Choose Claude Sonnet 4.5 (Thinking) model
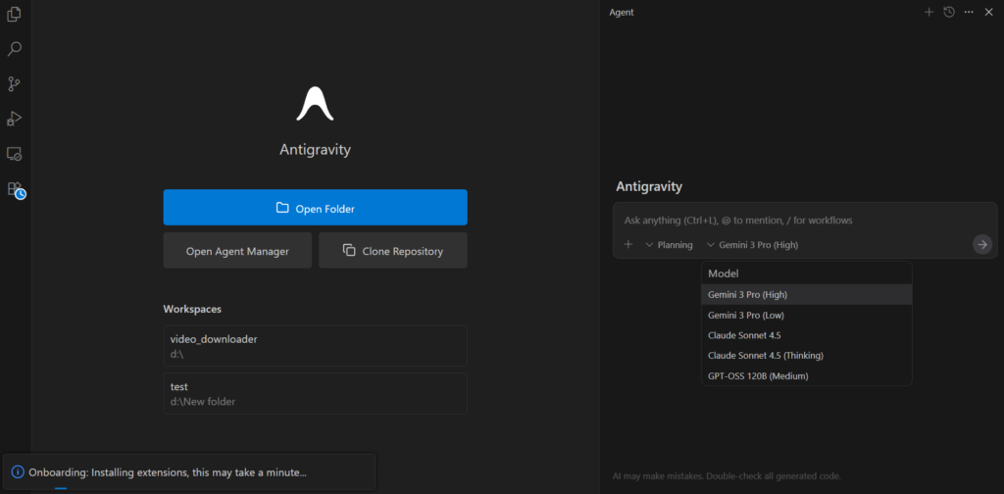Screen dimensions: 1004x494 (x=765, y=355)
